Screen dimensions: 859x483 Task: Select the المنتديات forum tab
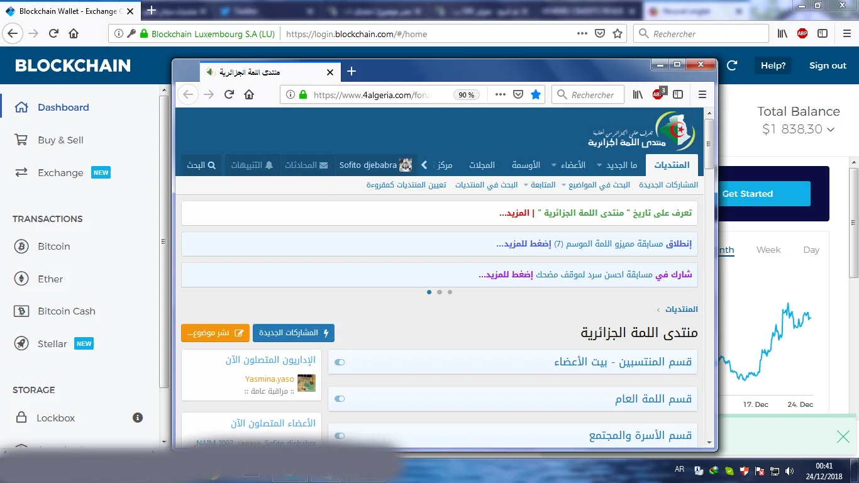[672, 165]
